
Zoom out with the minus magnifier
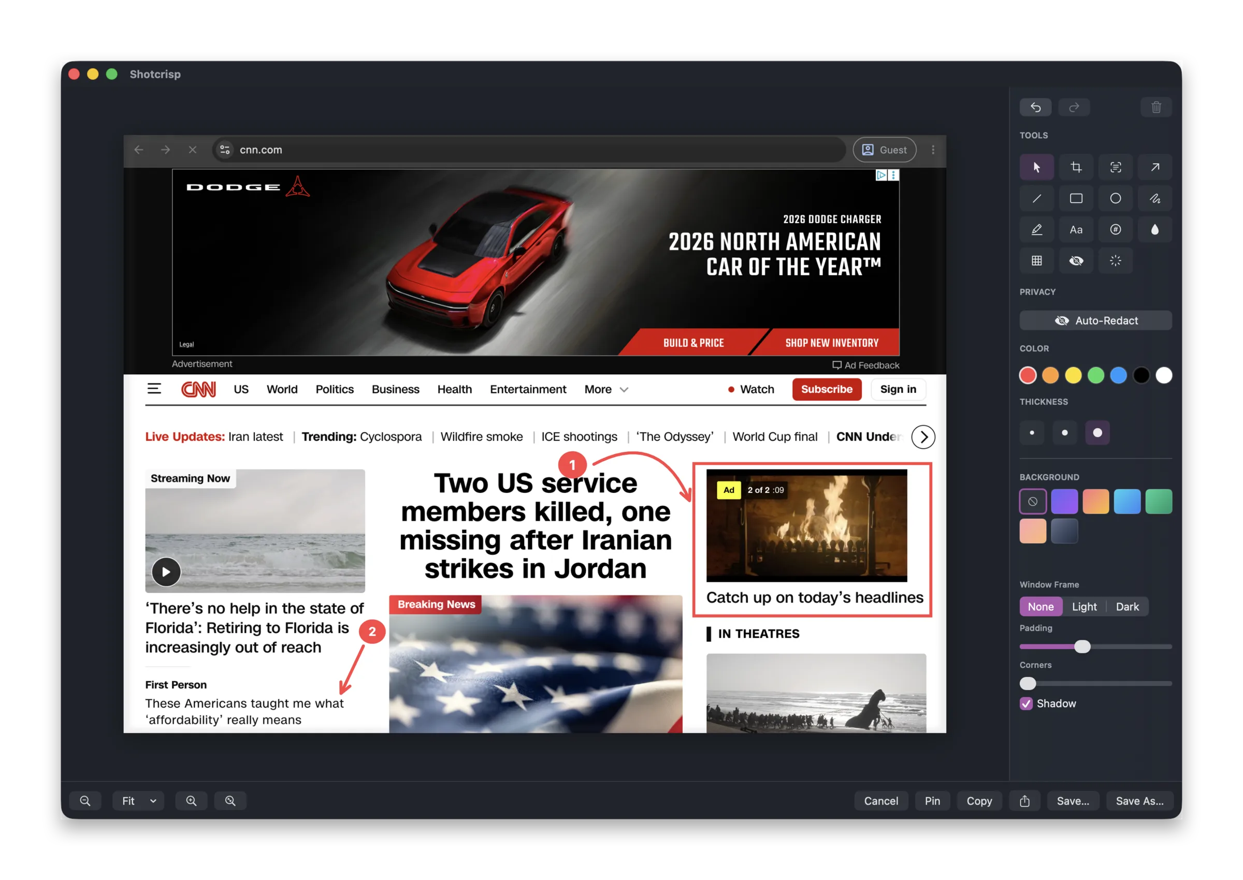point(85,800)
